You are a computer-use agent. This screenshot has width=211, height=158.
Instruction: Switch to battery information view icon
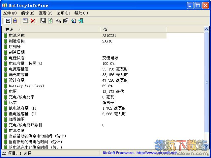coord(8,21)
